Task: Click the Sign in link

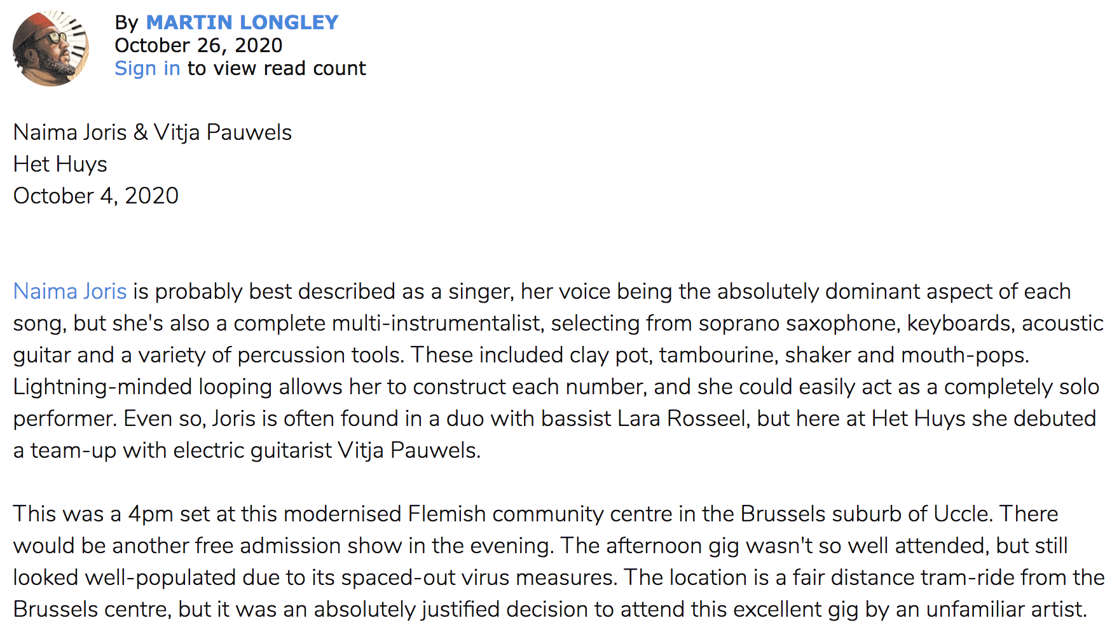Action: (148, 68)
